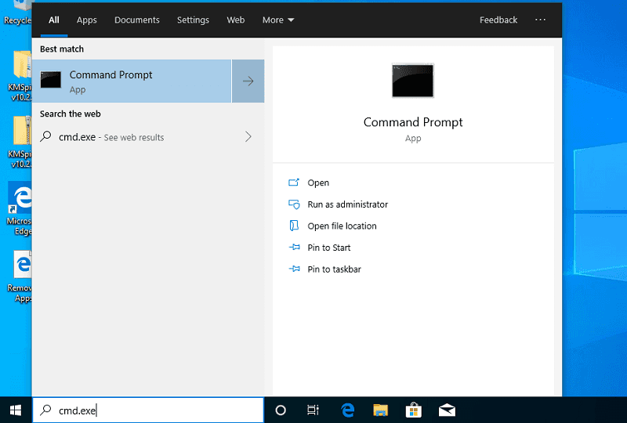Pin Command Prompt to taskbar
Viewport: 627px width, 423px height.
pyautogui.click(x=334, y=269)
